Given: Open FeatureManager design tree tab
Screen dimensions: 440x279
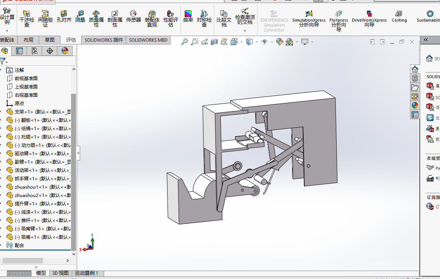Looking at the screenshot, I should tap(5, 51).
